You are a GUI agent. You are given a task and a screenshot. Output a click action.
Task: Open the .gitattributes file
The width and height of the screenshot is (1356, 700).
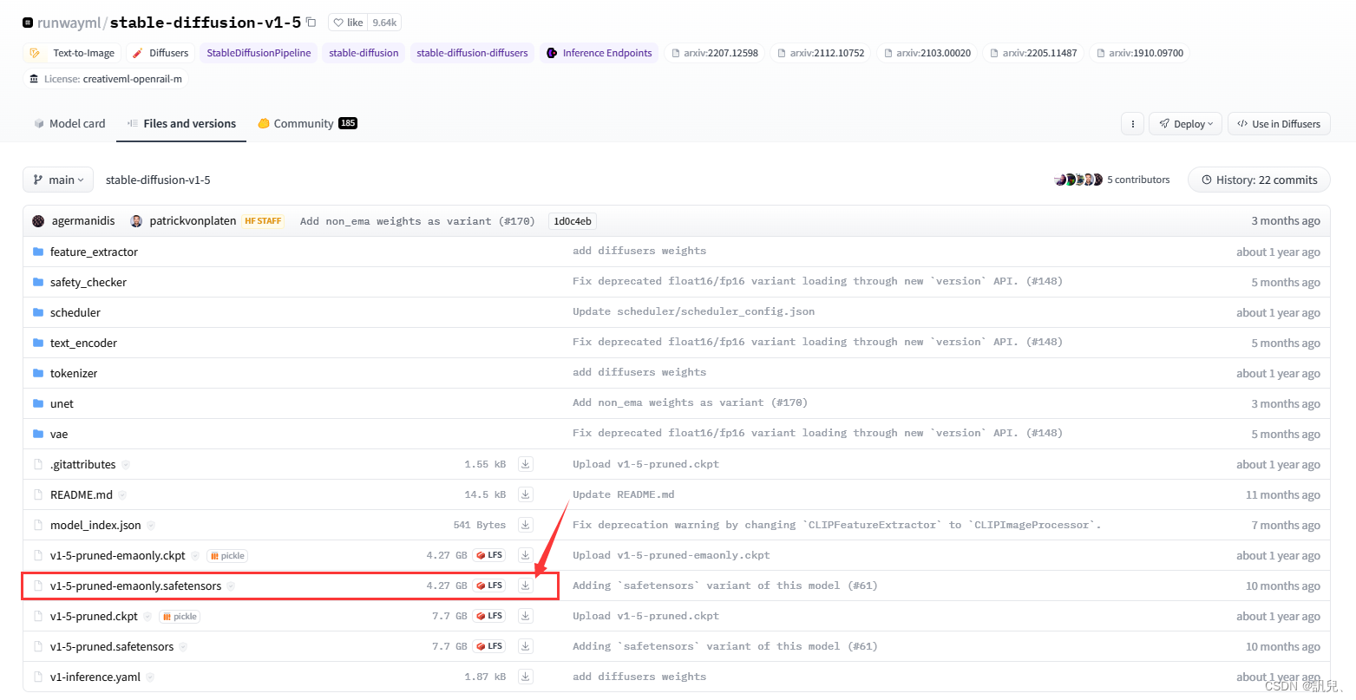pyautogui.click(x=82, y=464)
